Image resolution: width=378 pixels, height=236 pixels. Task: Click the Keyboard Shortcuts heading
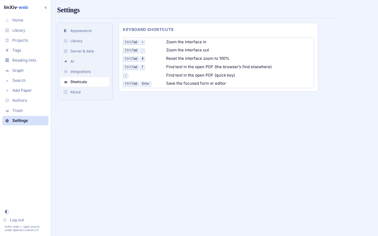click(148, 30)
